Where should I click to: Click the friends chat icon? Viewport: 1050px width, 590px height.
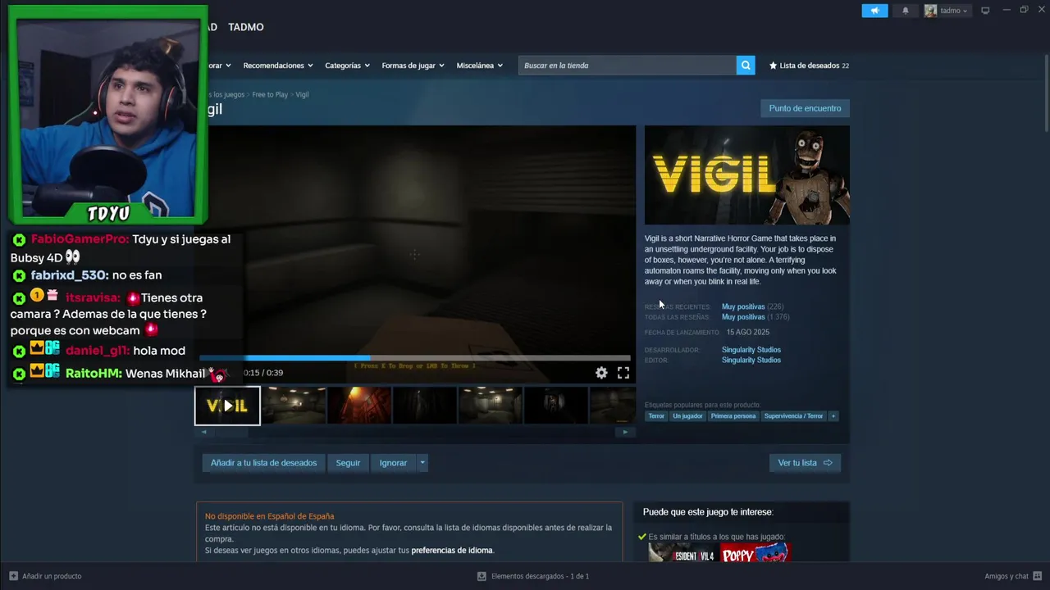[x=1038, y=576]
